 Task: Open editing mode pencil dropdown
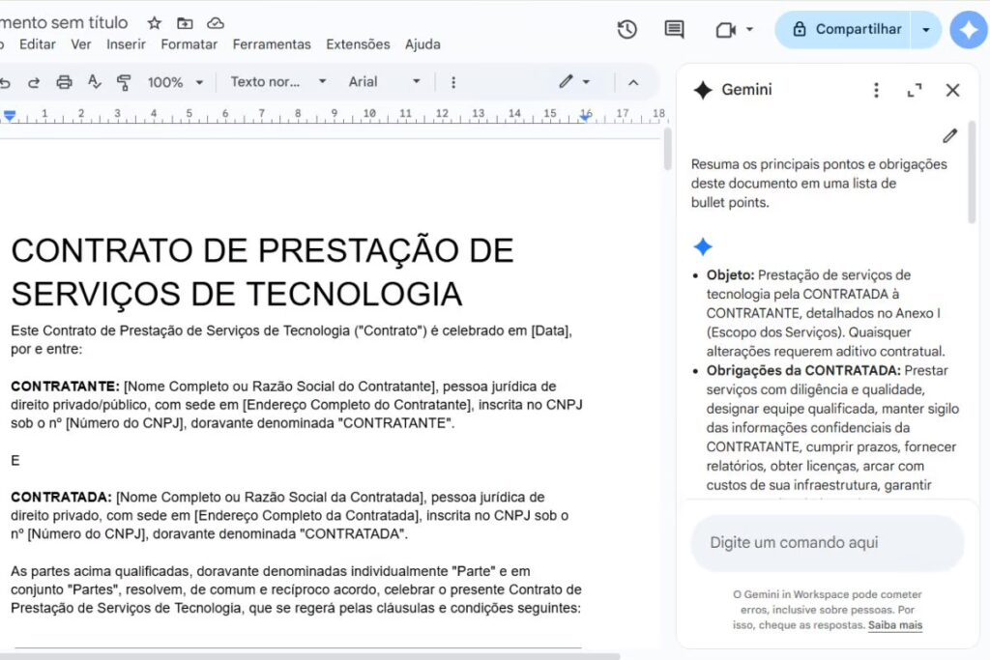(574, 81)
